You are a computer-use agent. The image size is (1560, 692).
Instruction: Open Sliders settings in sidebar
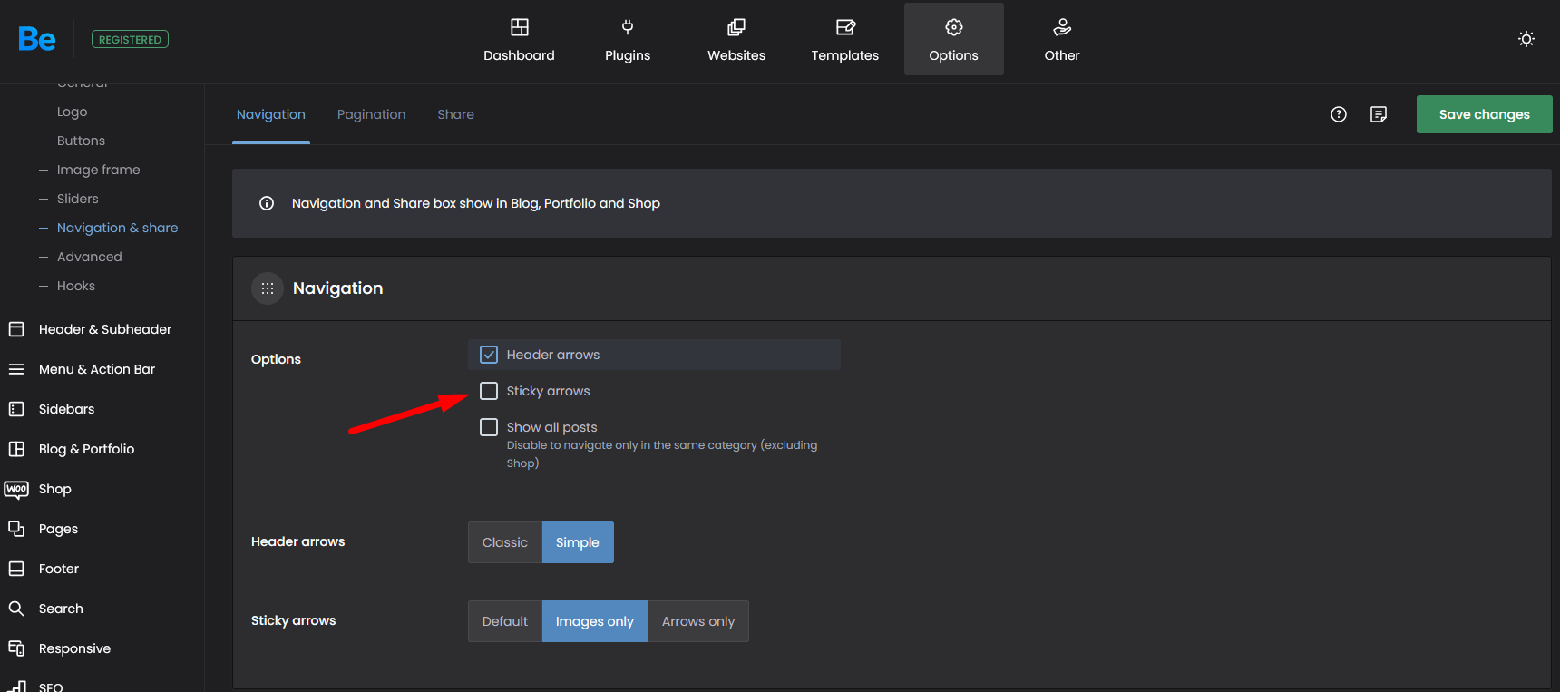(78, 199)
